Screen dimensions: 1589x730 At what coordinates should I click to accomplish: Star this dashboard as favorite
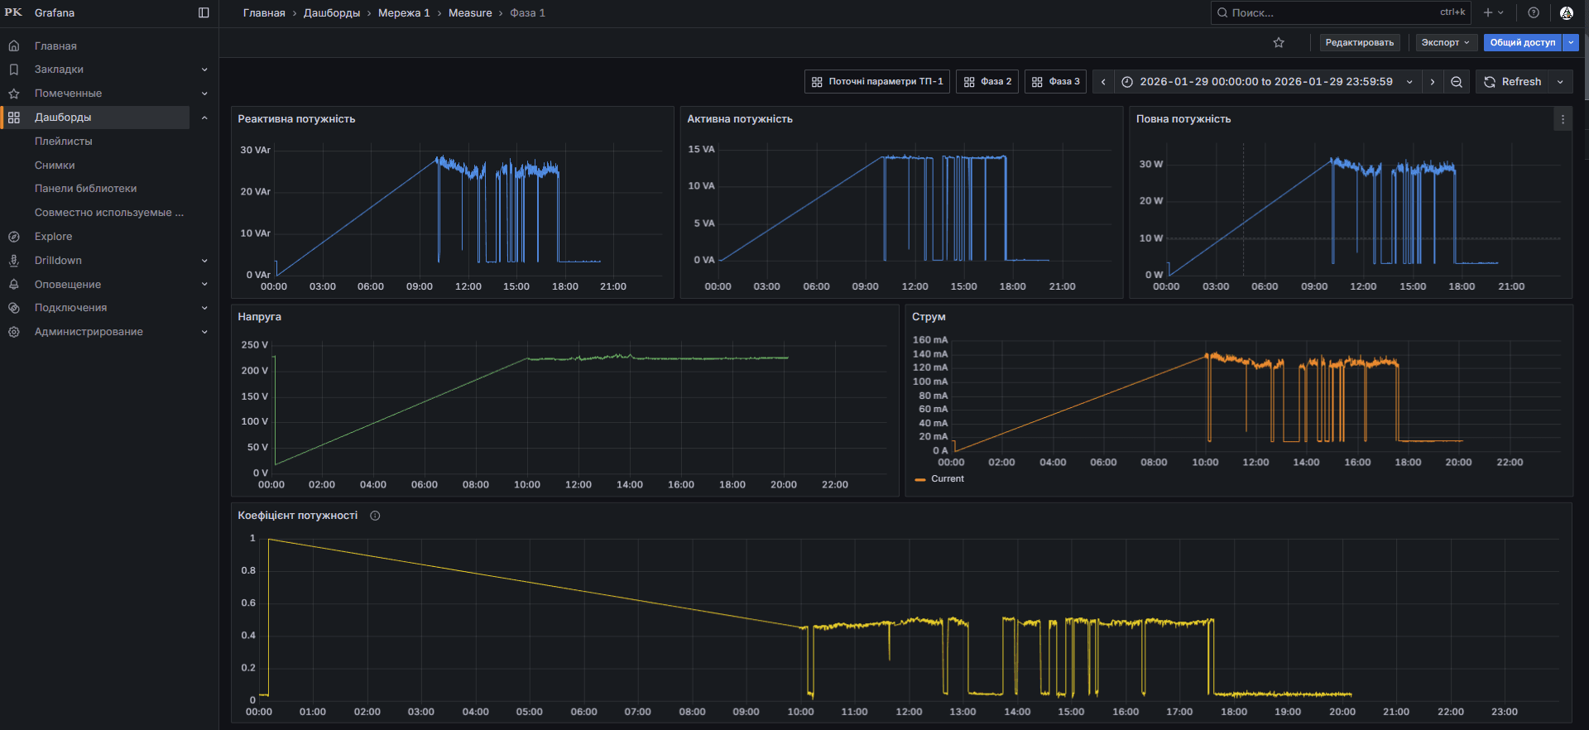pyautogui.click(x=1279, y=43)
